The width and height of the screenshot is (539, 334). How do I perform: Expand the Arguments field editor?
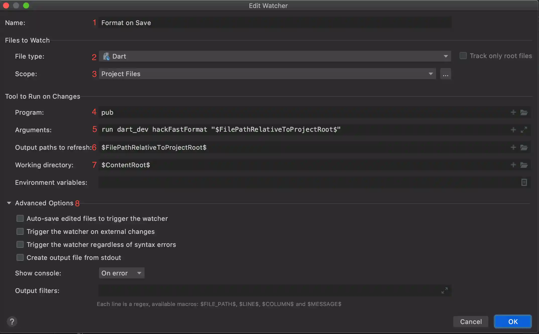[x=524, y=130]
